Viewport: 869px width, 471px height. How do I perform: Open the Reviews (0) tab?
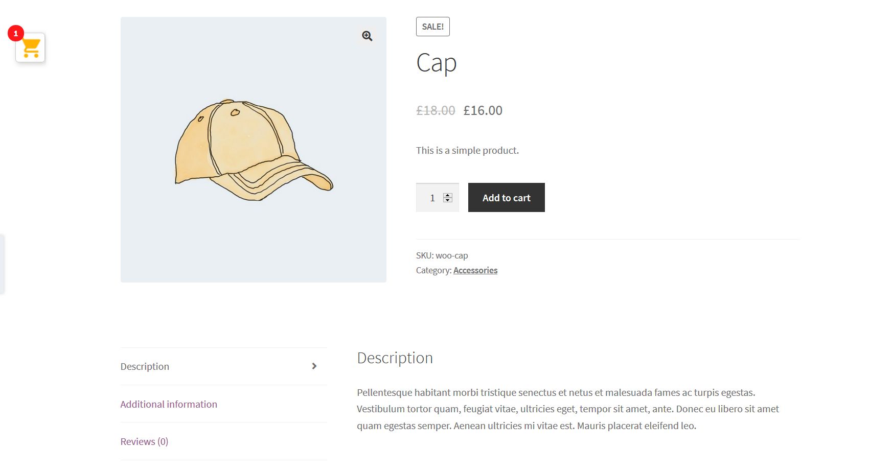[x=144, y=441]
